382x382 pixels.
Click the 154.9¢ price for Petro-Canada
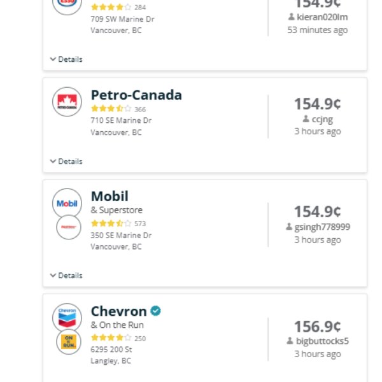tap(317, 104)
